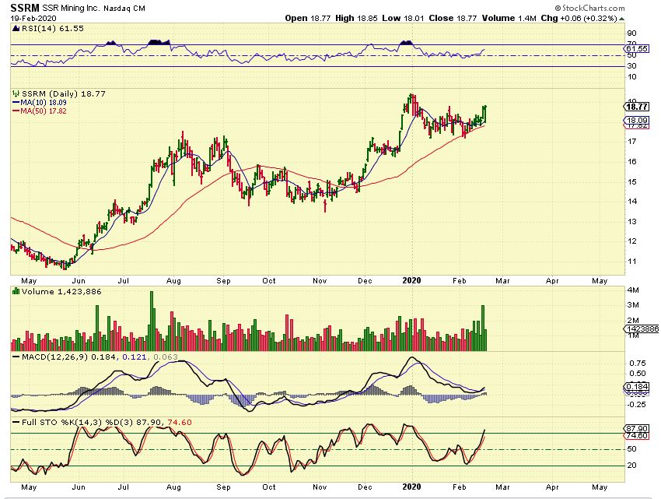Open the StockCharts.com watermark link
661x499 pixels.
pyautogui.click(x=593, y=8)
